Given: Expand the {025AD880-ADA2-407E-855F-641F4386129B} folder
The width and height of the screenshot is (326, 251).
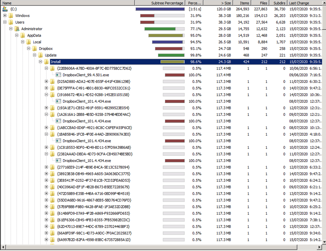Looking at the screenshot, I should pos(46,82).
